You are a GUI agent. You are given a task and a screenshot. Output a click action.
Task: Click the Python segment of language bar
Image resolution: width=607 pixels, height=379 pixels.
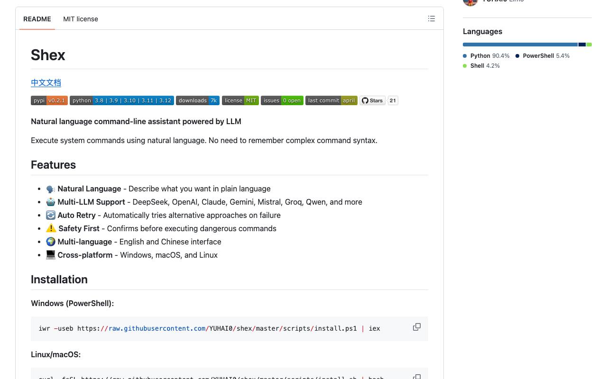[520, 45]
